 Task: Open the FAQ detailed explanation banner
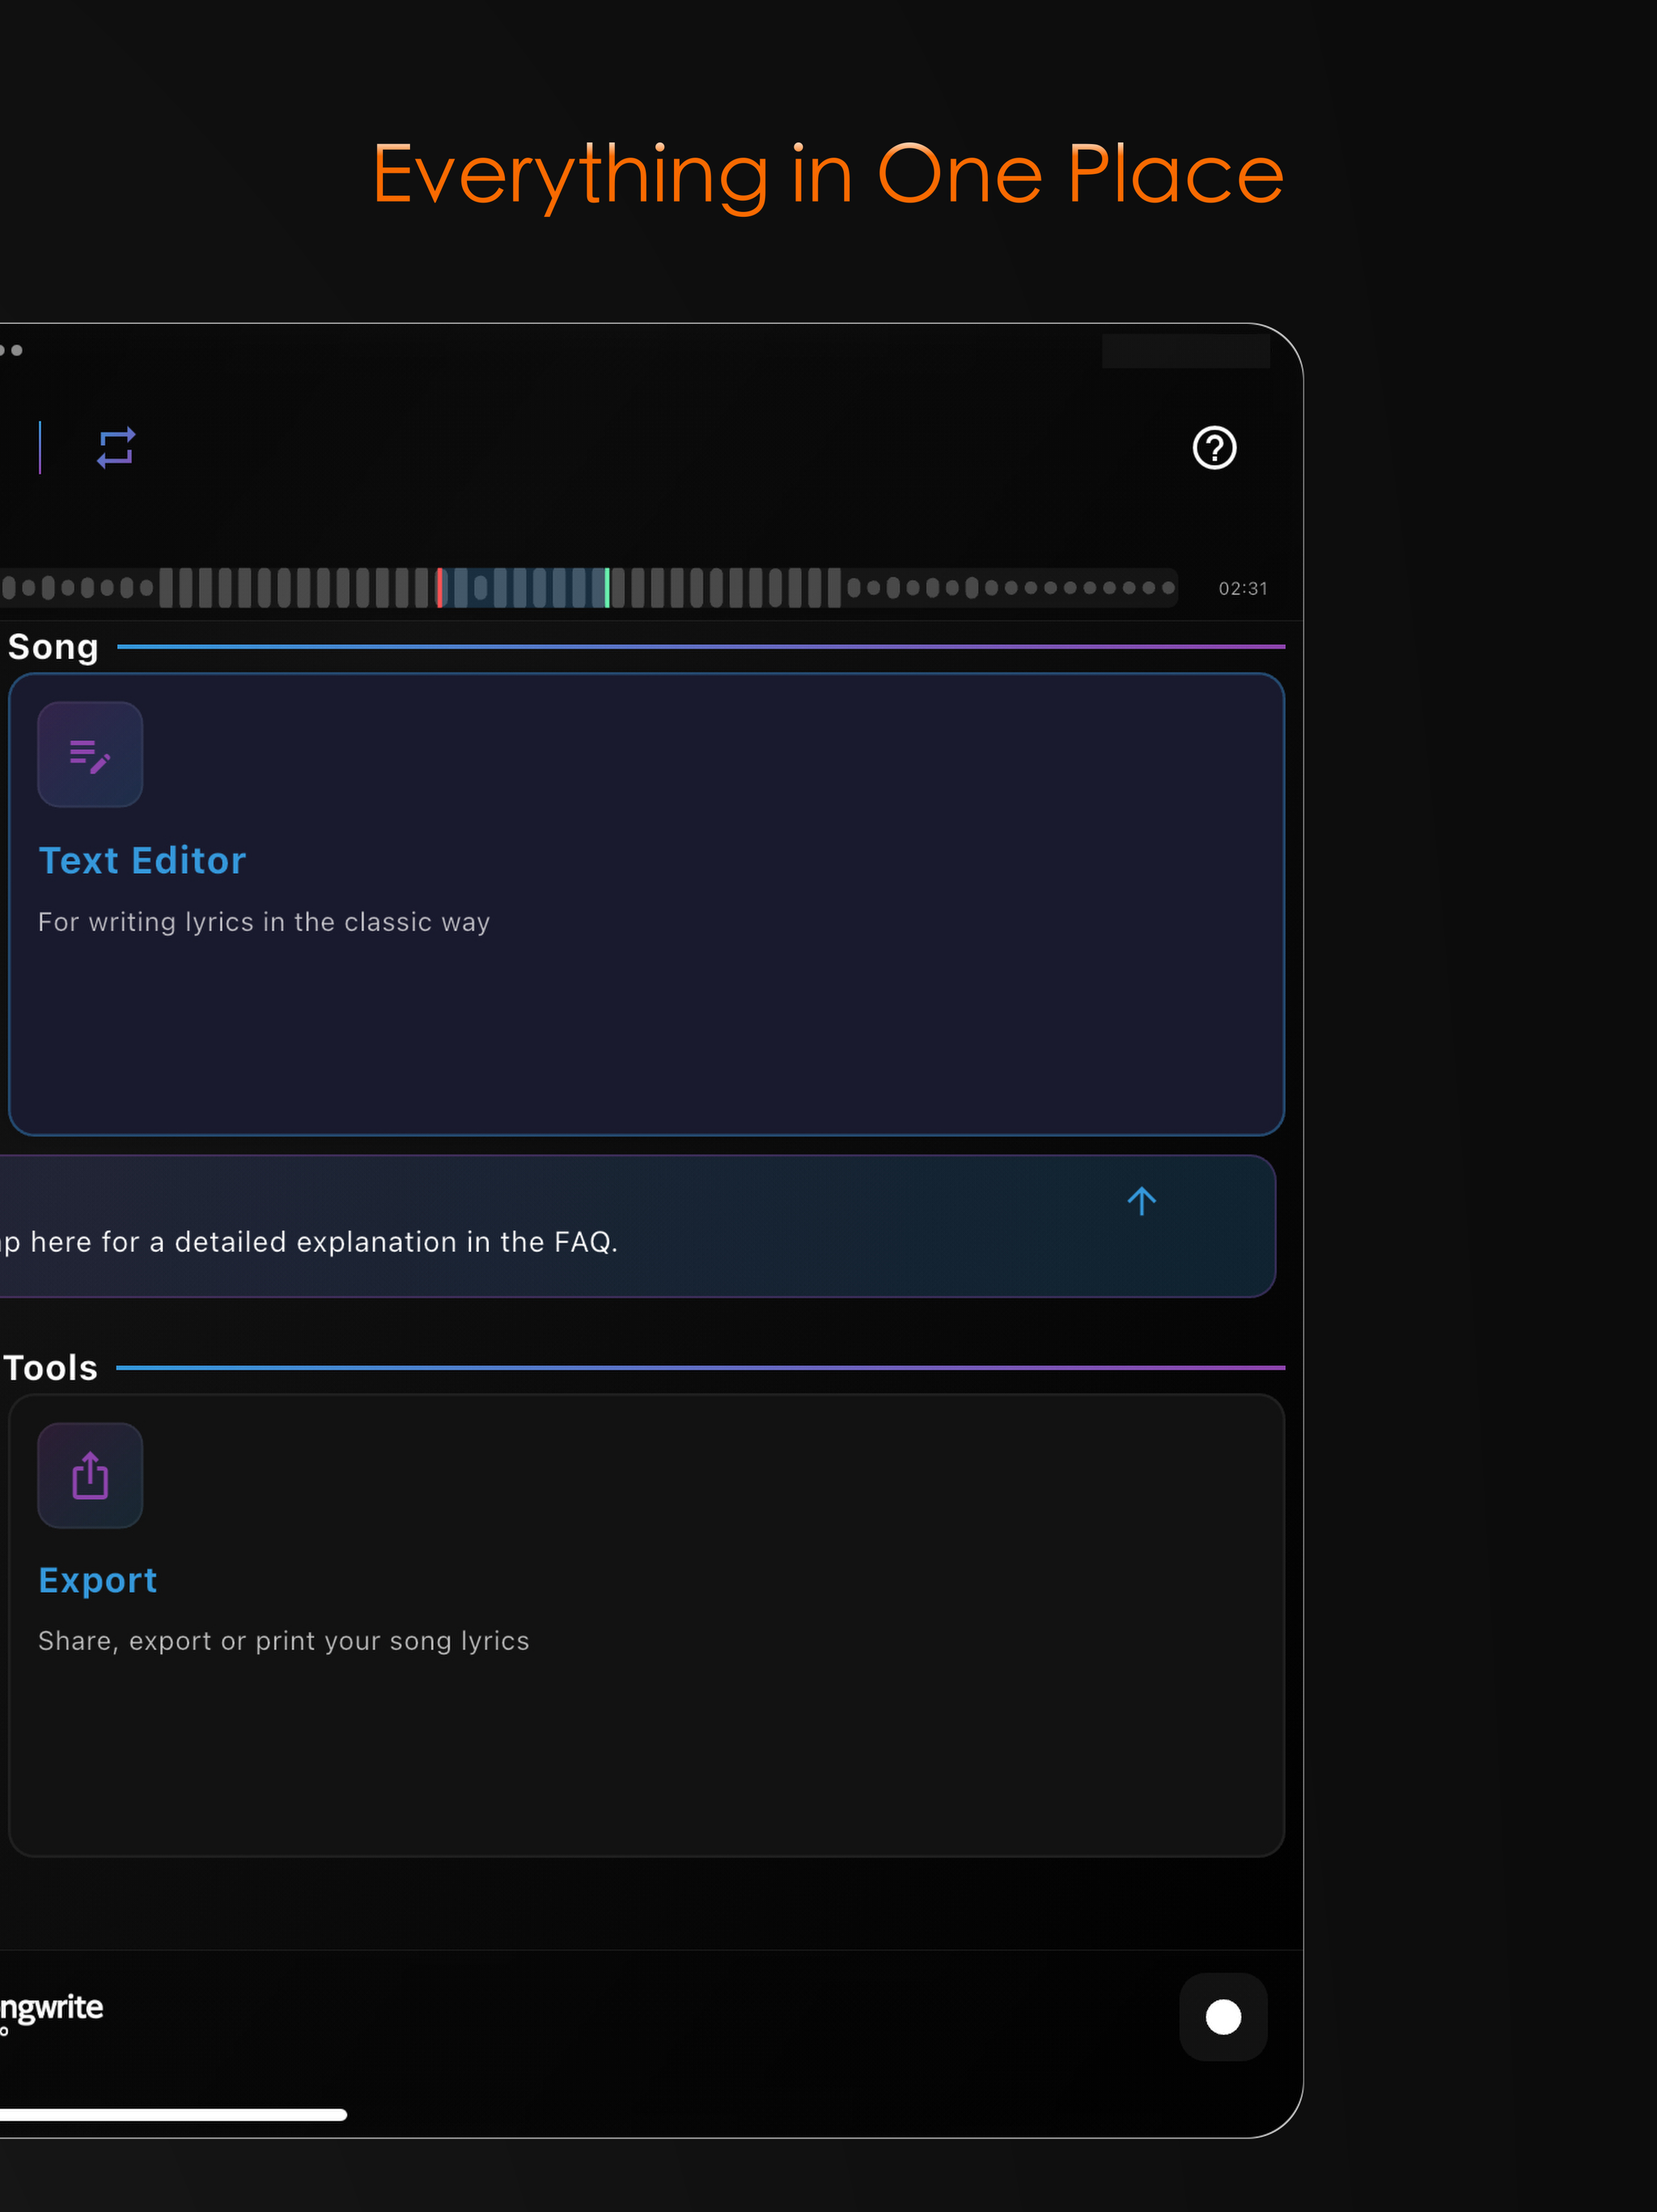[638, 1226]
